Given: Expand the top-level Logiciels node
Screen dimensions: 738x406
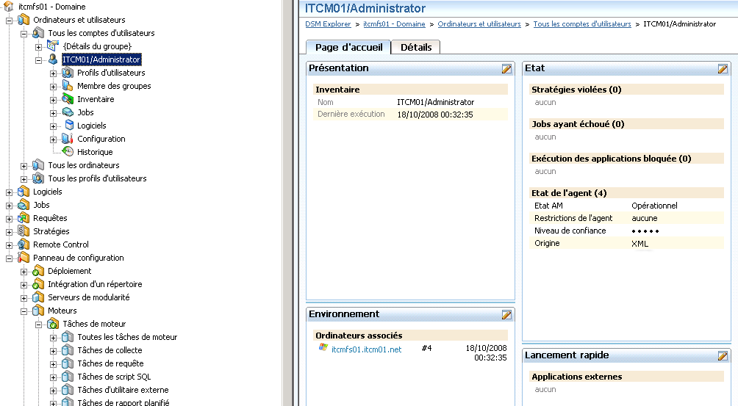Looking at the screenshot, I should pos(9,192).
